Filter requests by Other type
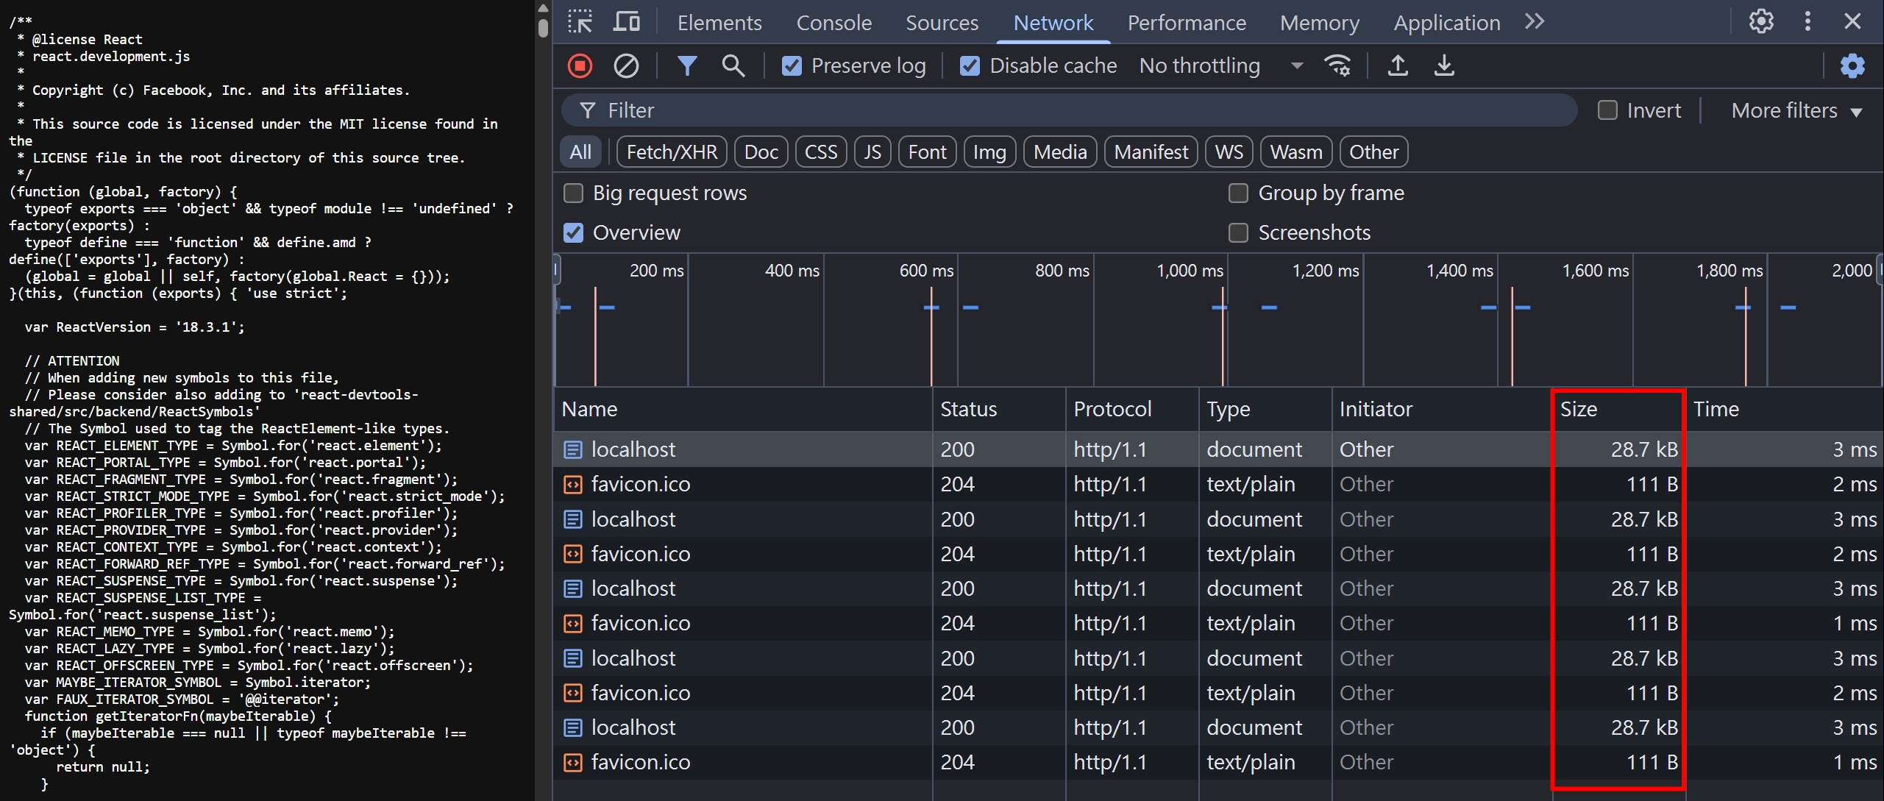 coord(1373,152)
